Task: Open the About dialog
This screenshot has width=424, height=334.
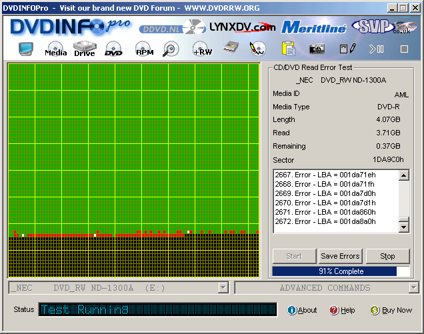Action: click(302, 310)
